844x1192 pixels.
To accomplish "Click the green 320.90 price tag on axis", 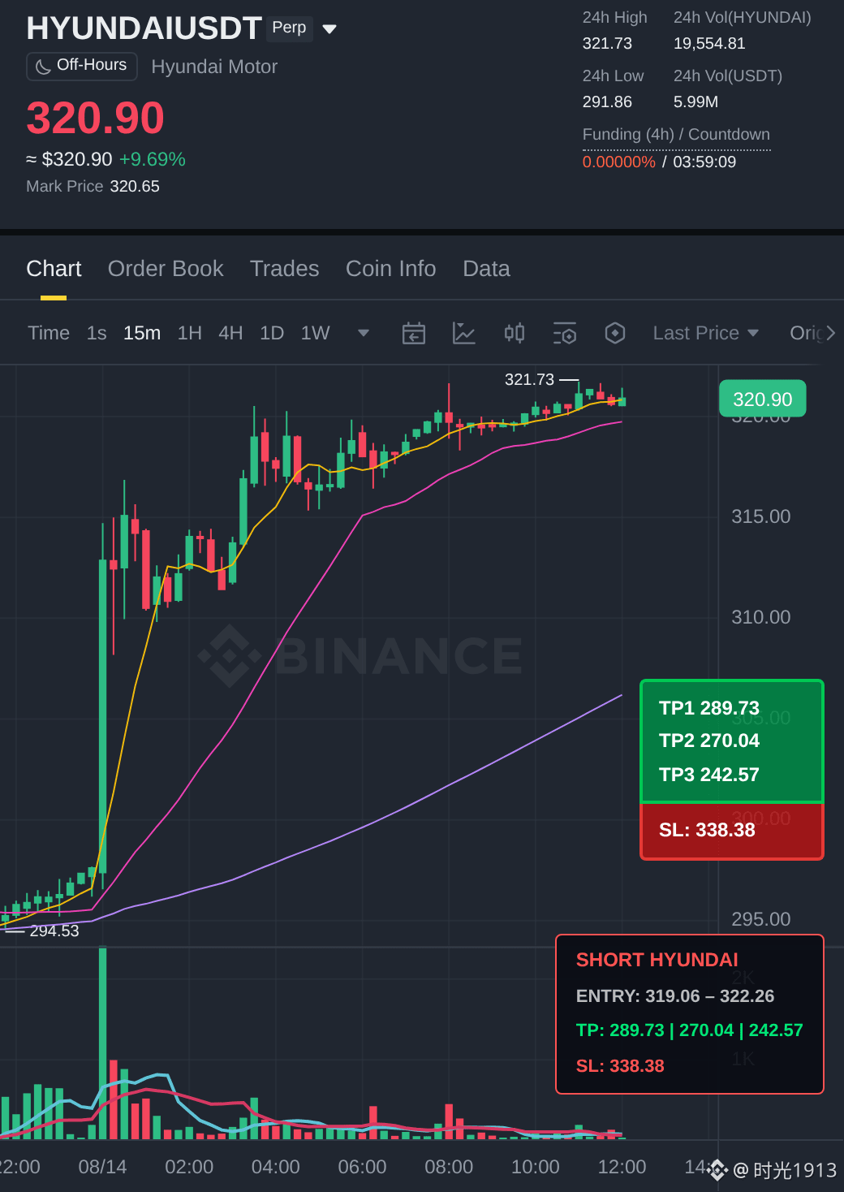I will [x=763, y=399].
